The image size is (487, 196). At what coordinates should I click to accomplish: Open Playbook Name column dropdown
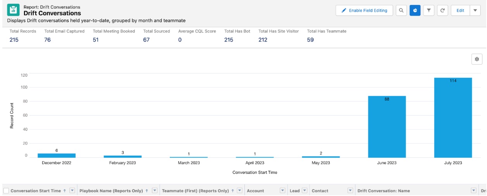[x=155, y=191]
